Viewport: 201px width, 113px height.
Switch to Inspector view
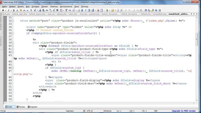pos(32,107)
